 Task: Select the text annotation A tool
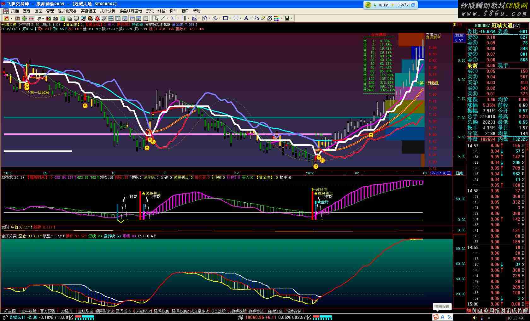click(246, 18)
